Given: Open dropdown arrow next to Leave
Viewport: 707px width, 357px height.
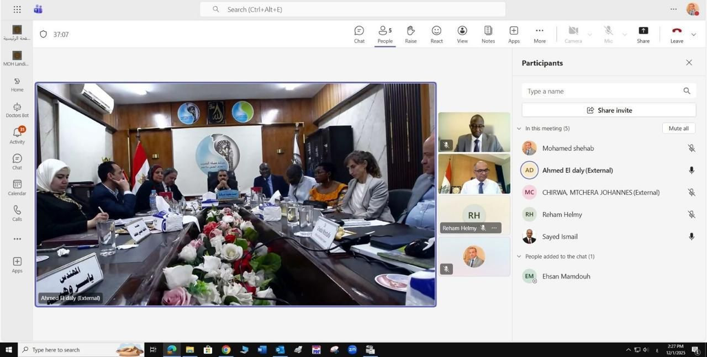Looking at the screenshot, I should [x=694, y=34].
